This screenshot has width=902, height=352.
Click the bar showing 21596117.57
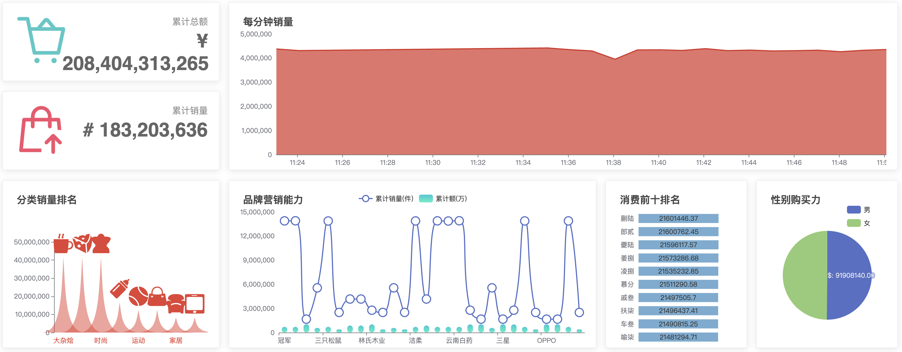click(678, 245)
